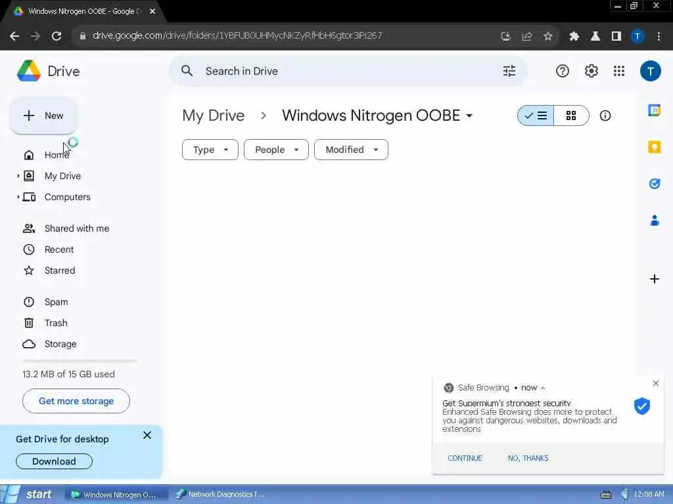The width and height of the screenshot is (673, 504).
Task: Open Google Calendar in side panel
Action: [x=655, y=110]
